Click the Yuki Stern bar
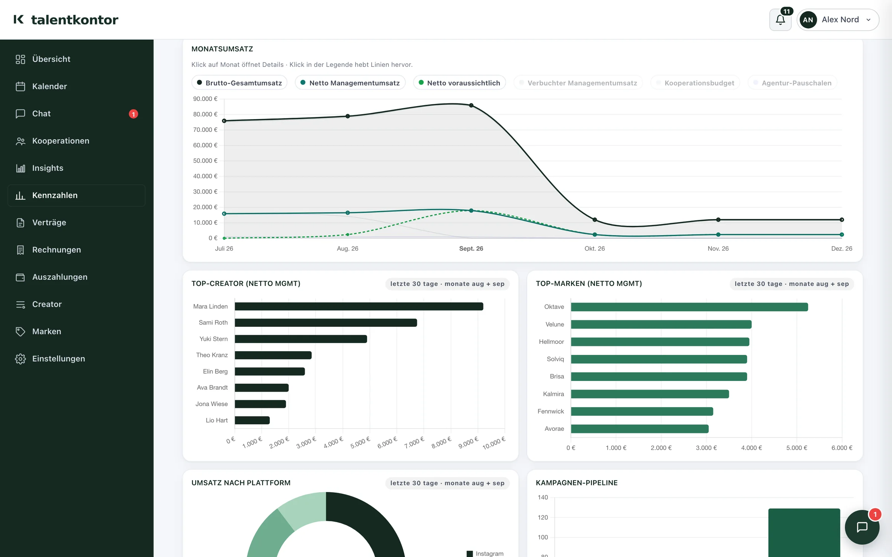892x557 pixels. coord(301,339)
